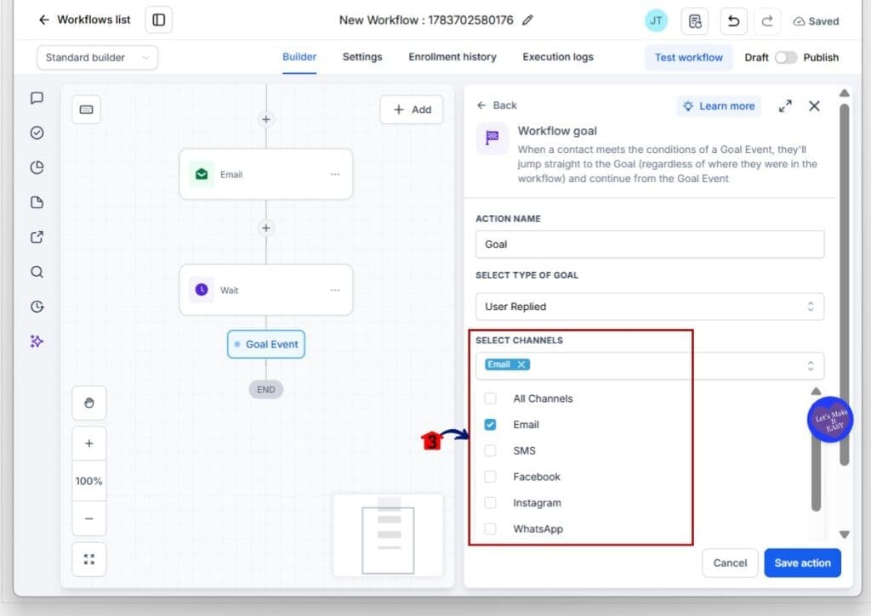
Task: Toggle the Draft to Publish switch
Action: pyautogui.click(x=785, y=57)
